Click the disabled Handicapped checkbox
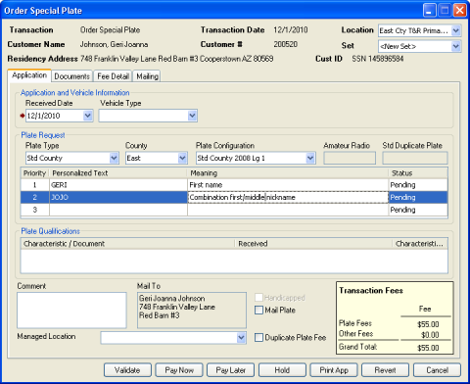Viewport: 470px width, 384px height. [x=258, y=298]
